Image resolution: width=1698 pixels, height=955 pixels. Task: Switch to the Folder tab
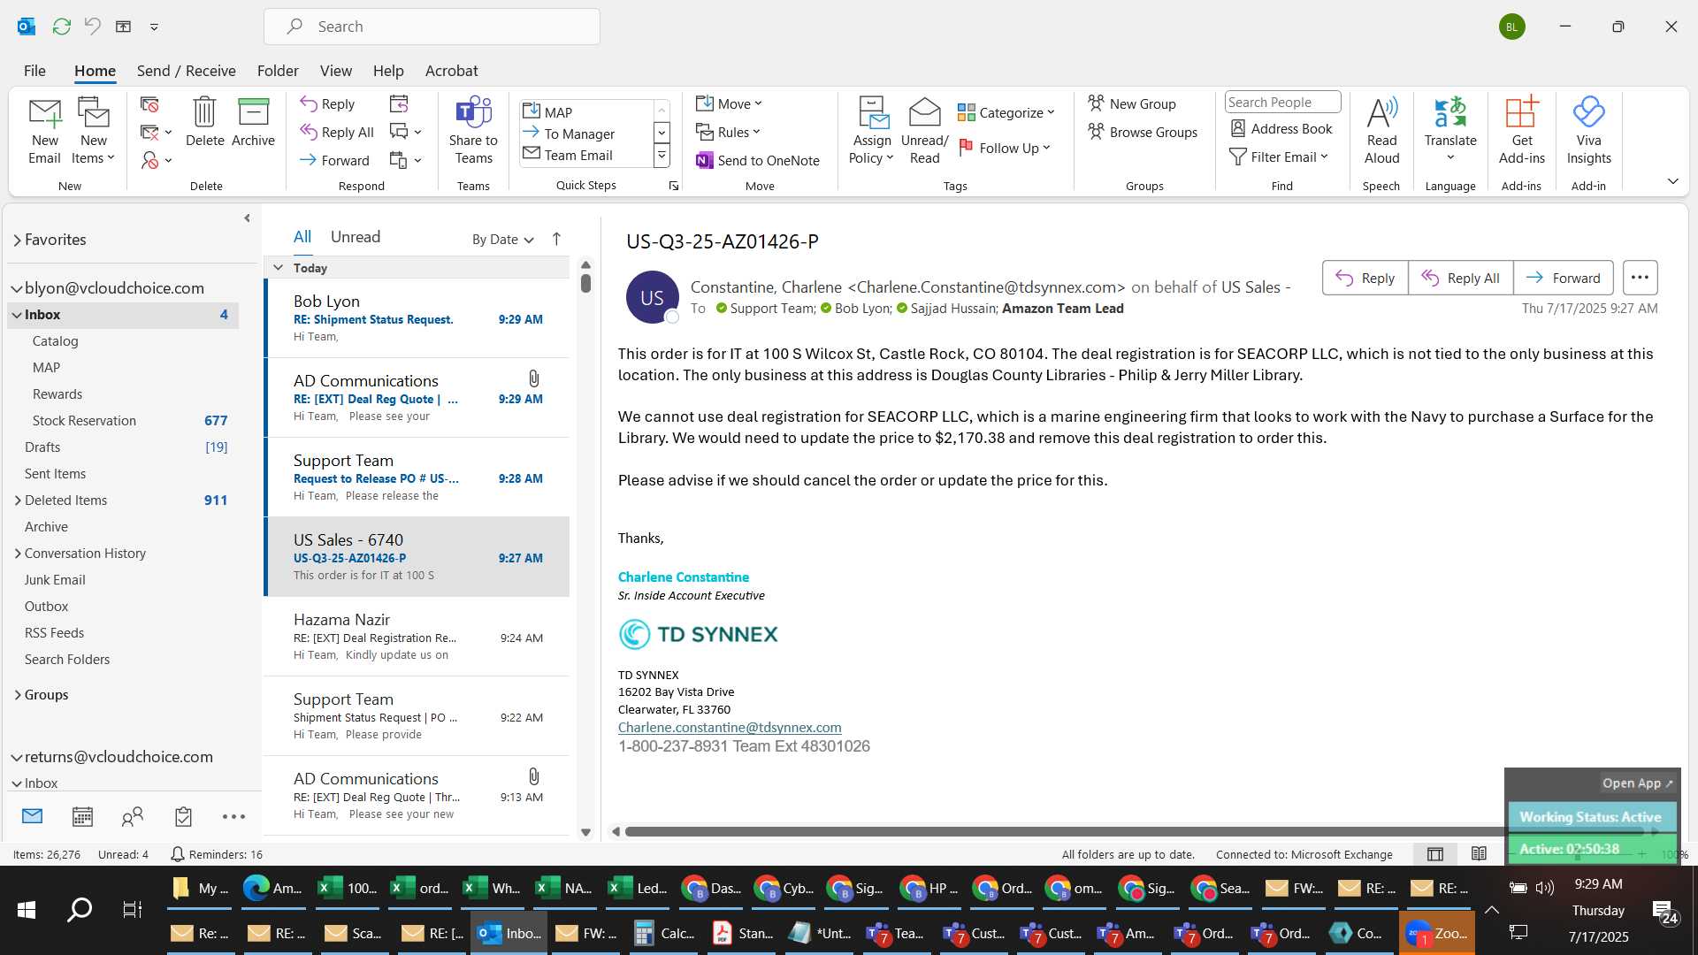[278, 71]
